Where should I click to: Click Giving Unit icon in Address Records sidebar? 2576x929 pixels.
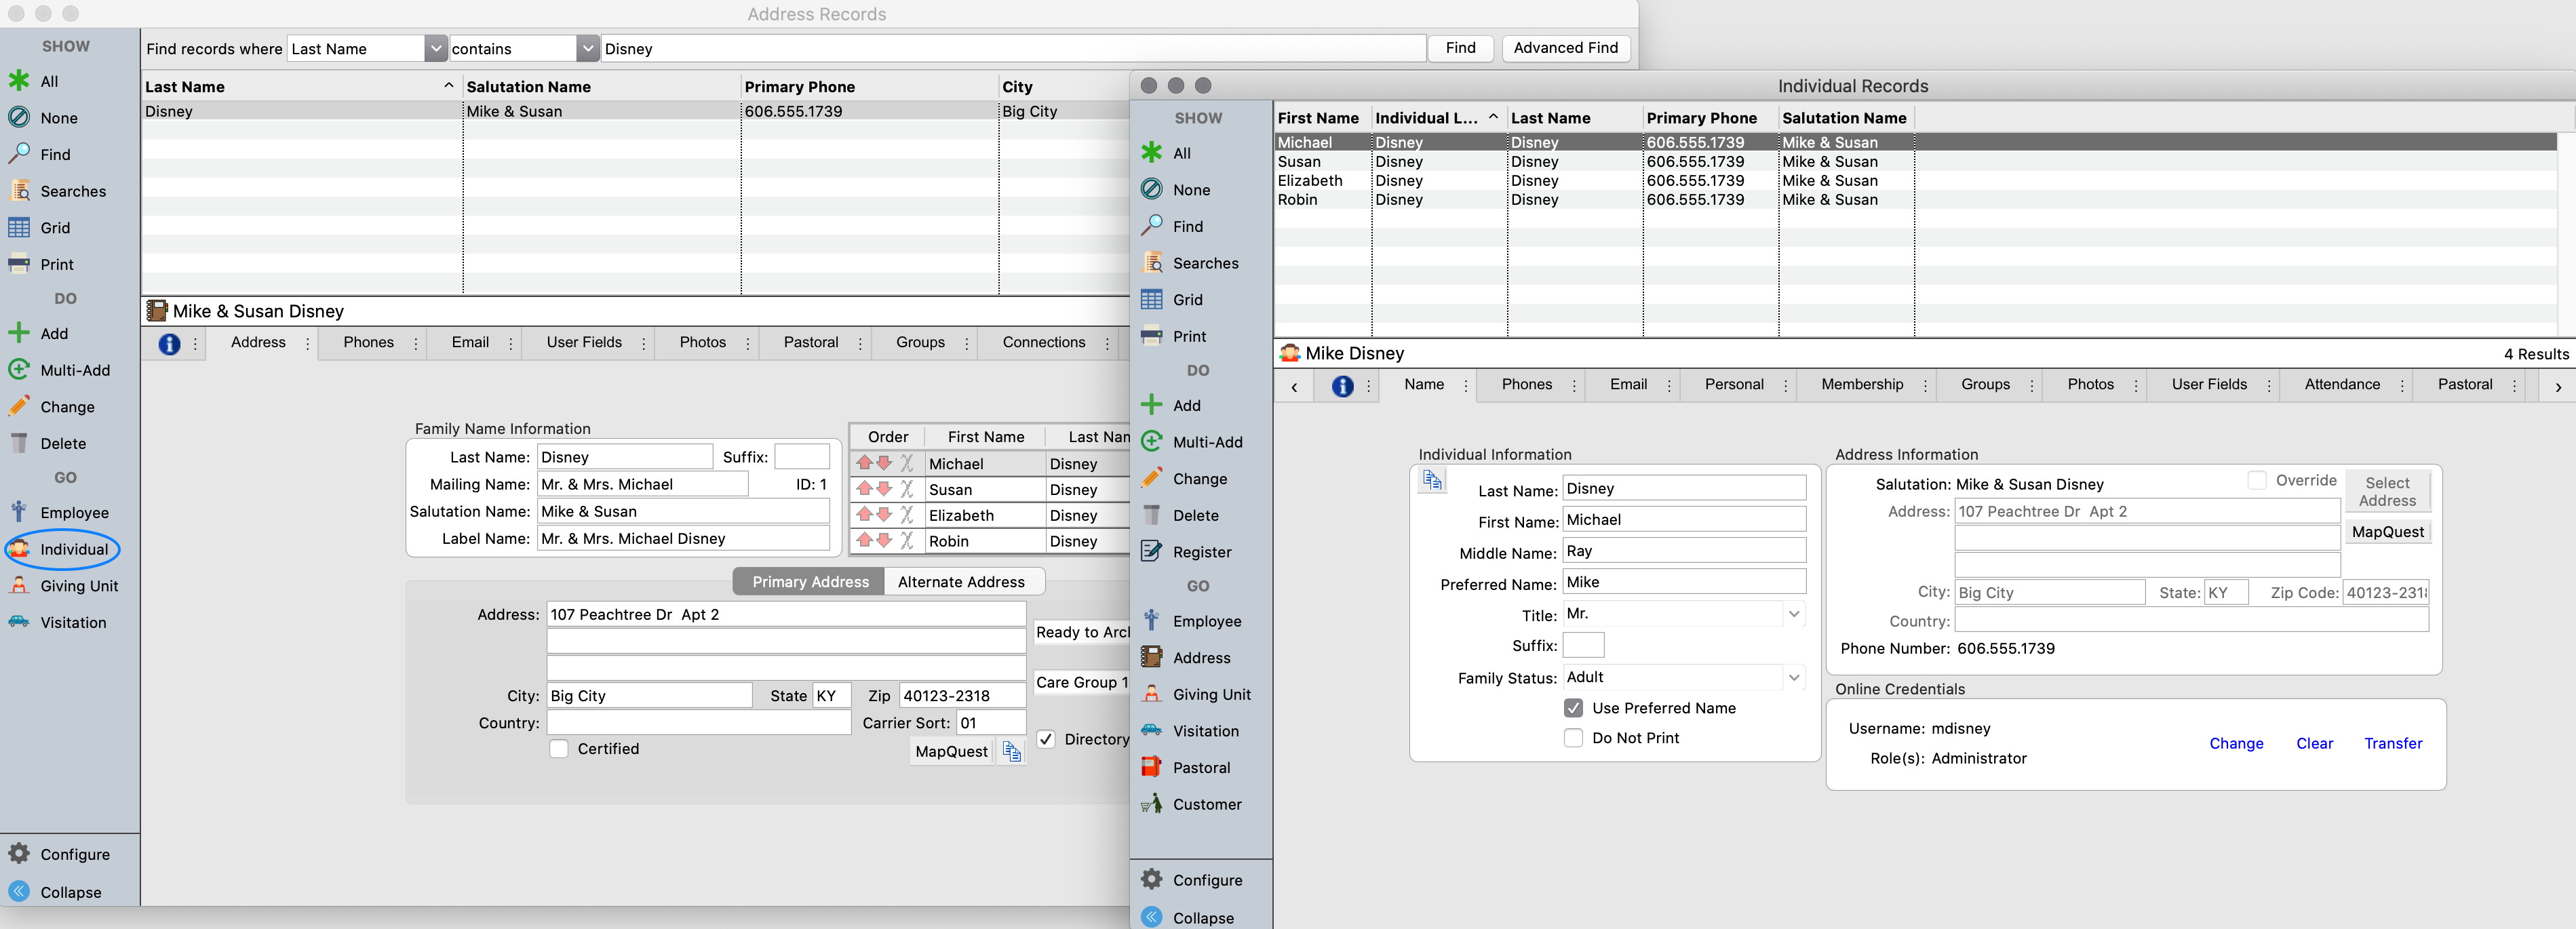click(x=19, y=586)
